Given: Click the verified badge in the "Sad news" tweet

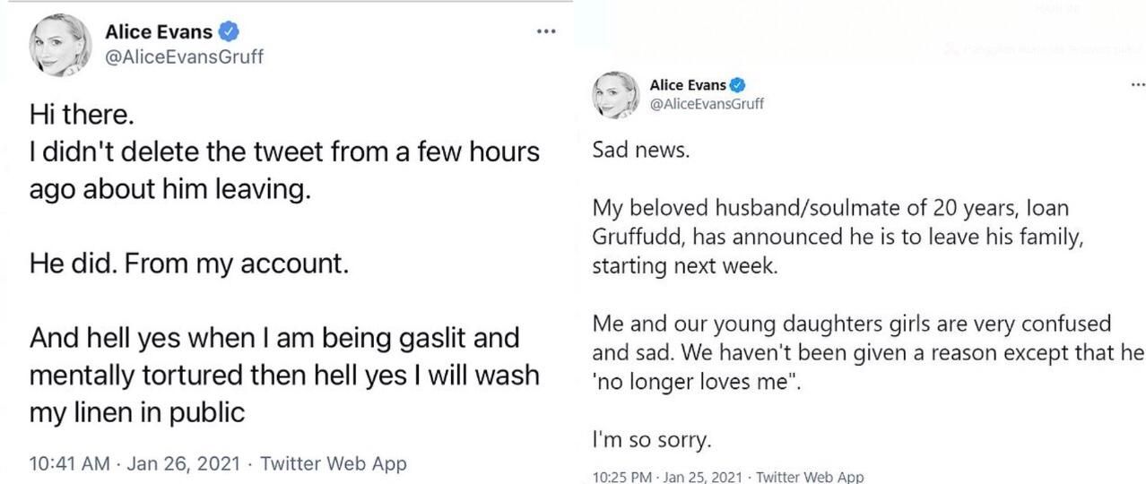Looking at the screenshot, I should (738, 85).
